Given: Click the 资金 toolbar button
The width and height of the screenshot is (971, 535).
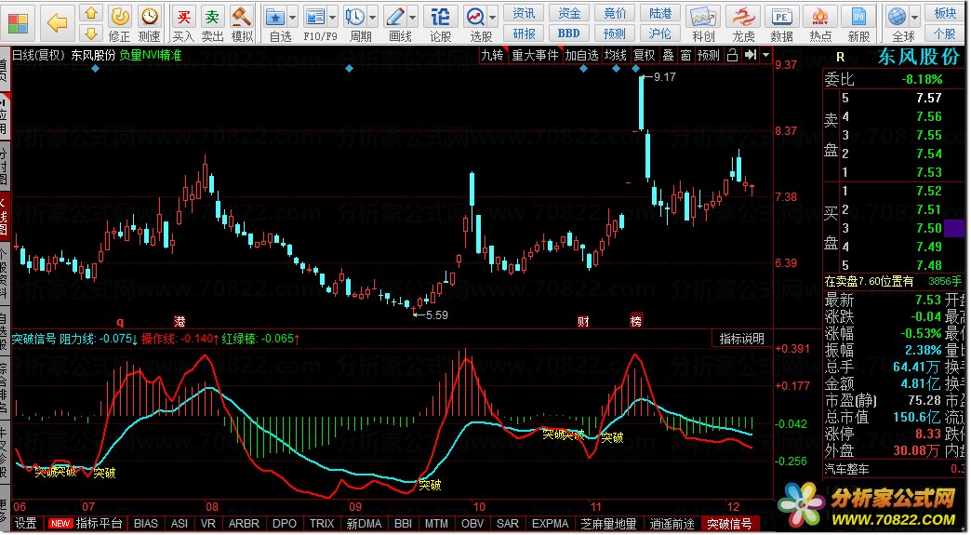Looking at the screenshot, I should point(569,13).
